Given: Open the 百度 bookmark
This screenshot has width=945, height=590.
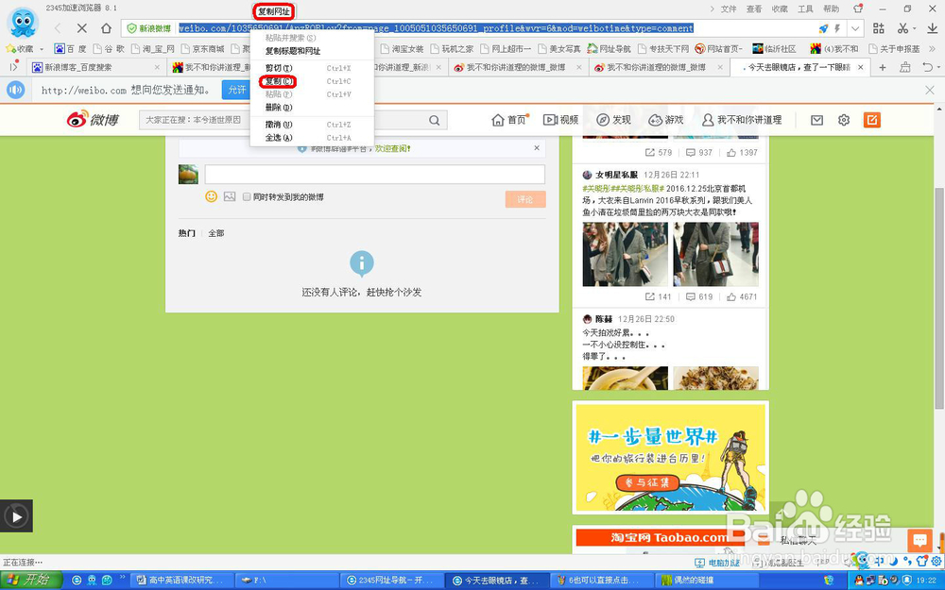Looking at the screenshot, I should (71, 49).
